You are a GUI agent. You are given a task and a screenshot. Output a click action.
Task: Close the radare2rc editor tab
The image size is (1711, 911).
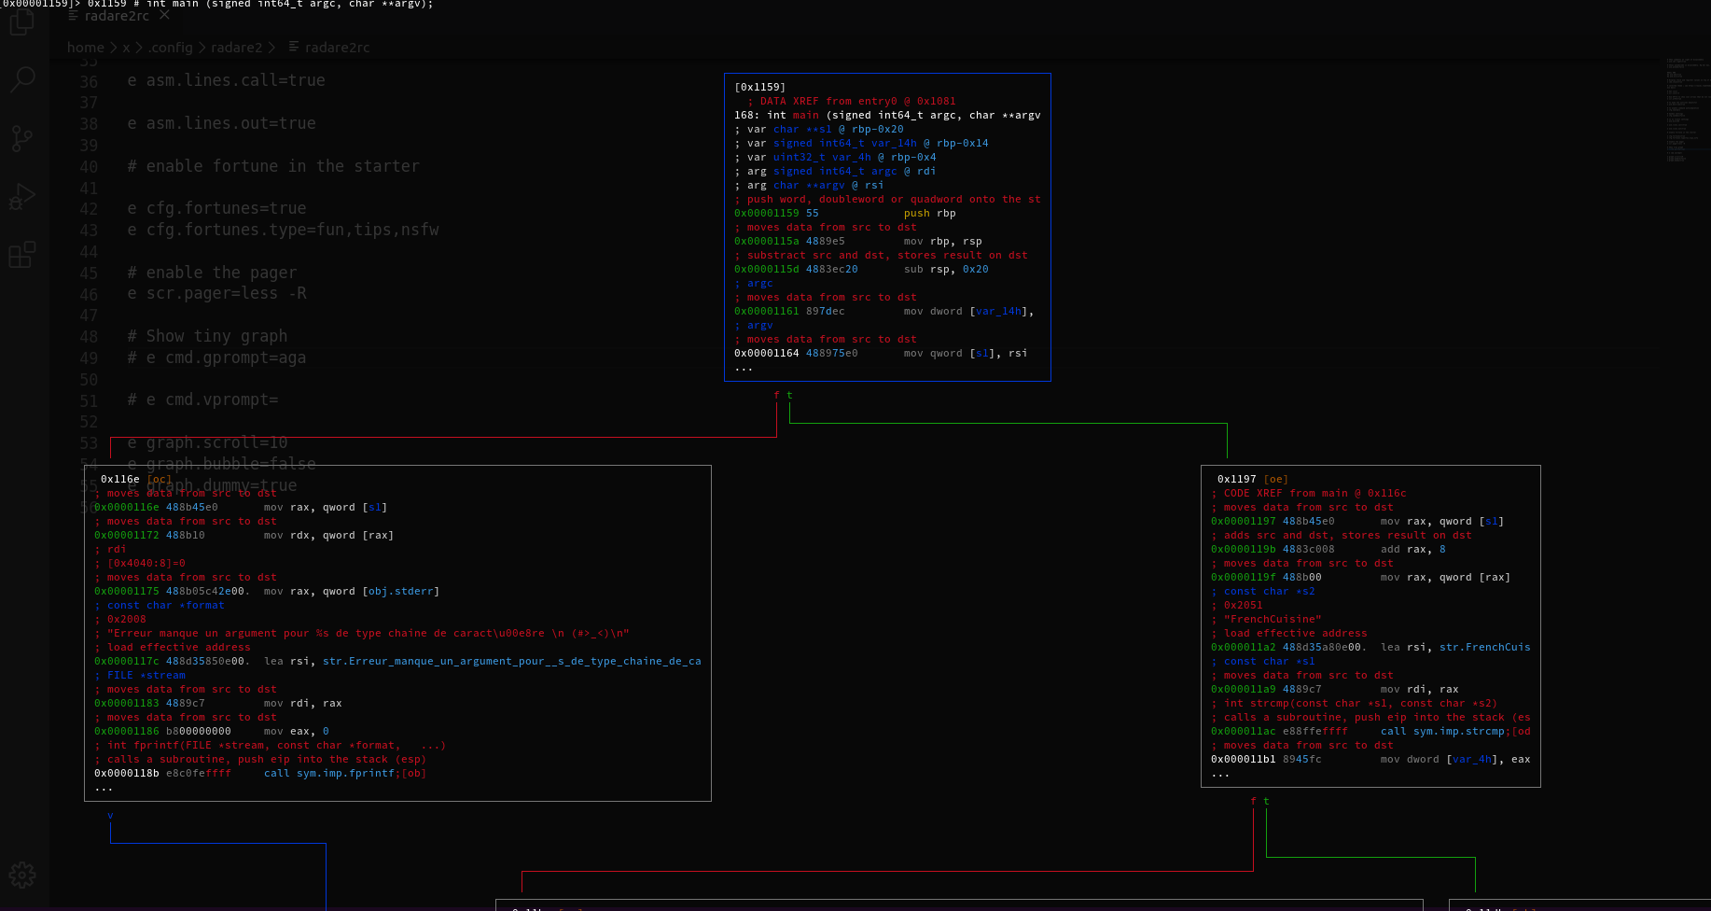pos(164,16)
